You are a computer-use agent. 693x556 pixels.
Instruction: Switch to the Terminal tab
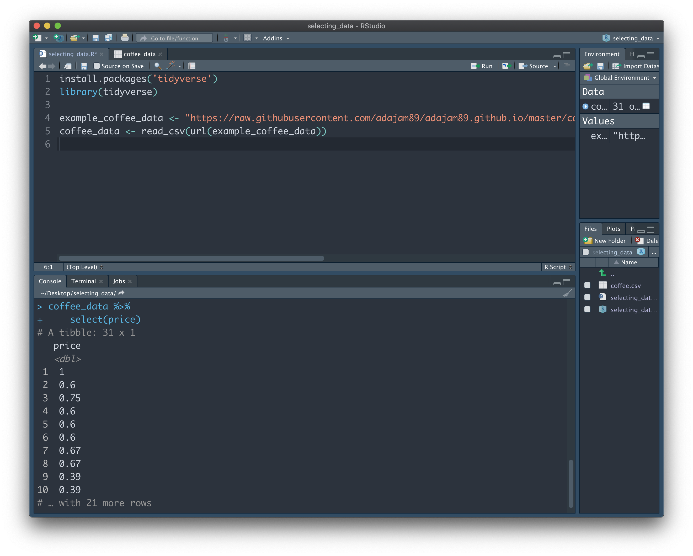pos(84,281)
